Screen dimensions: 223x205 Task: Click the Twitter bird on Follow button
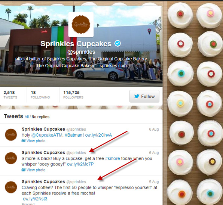click(x=137, y=96)
